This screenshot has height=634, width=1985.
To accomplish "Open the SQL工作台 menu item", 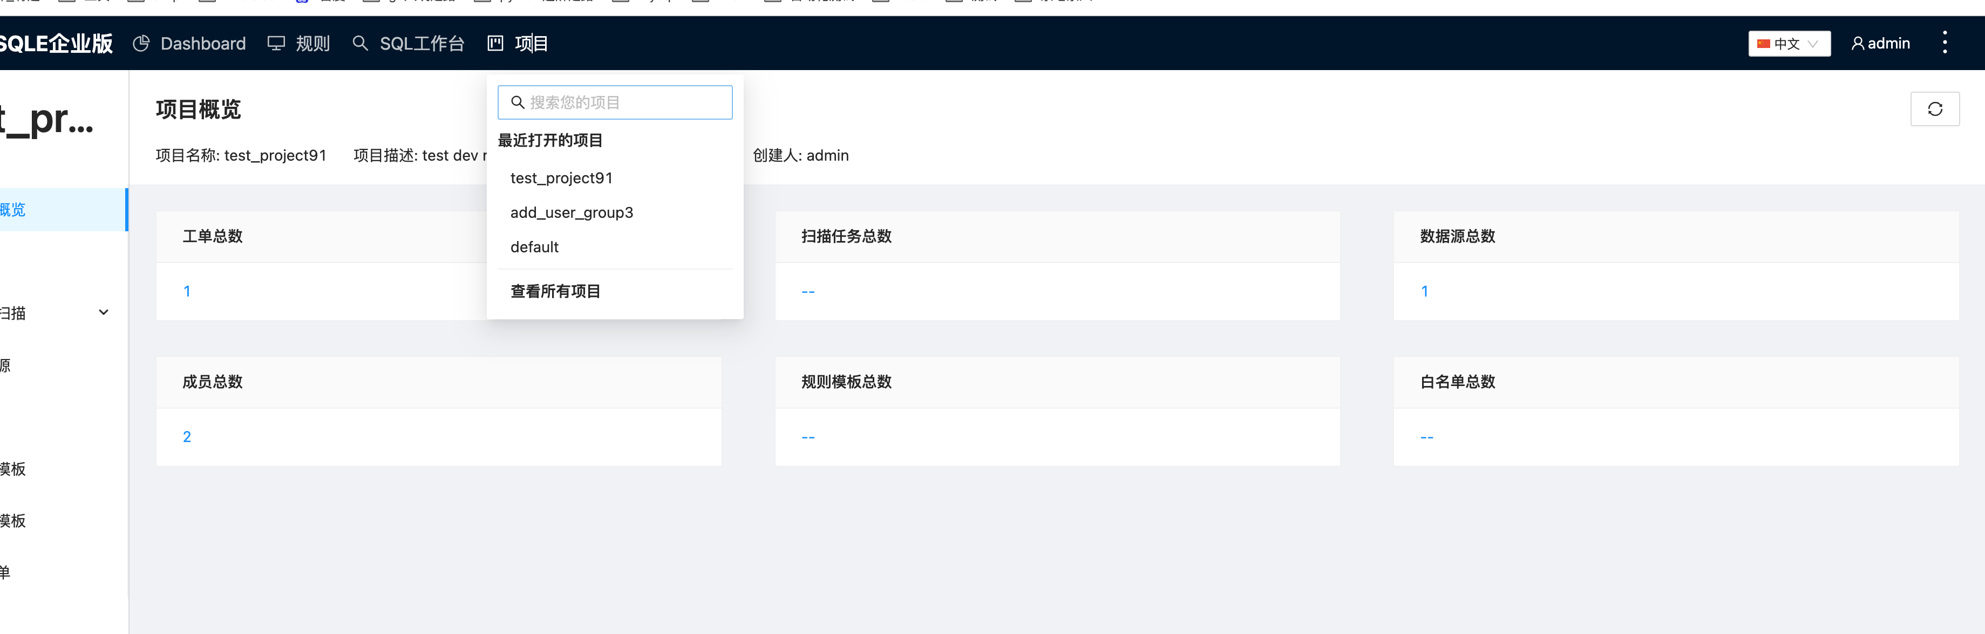I will pyautogui.click(x=409, y=44).
